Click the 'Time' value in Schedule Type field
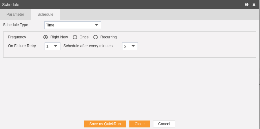 [50, 25]
